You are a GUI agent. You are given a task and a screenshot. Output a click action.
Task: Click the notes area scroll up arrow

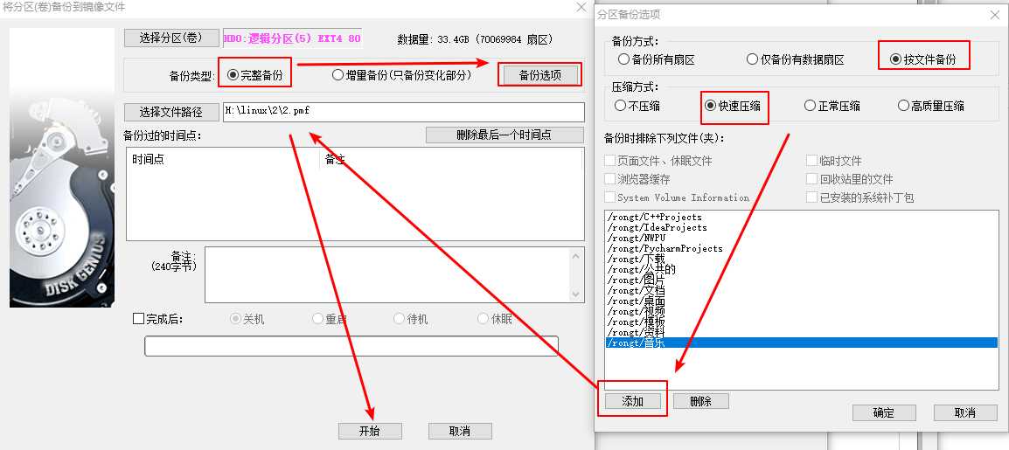point(576,257)
